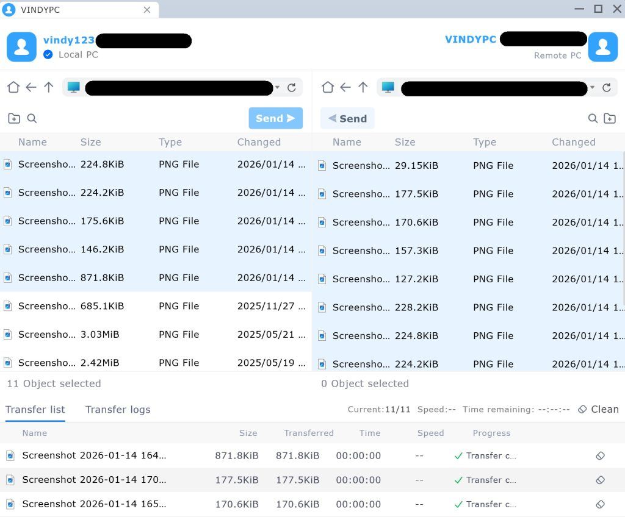The image size is (625, 517).
Task: Sort local files by Name column
Action: pos(32,142)
